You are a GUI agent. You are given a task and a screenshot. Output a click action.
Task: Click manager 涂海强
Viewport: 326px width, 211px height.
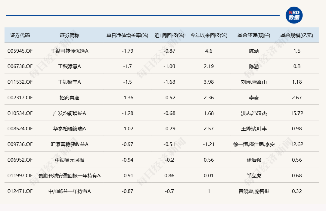tap(254, 160)
